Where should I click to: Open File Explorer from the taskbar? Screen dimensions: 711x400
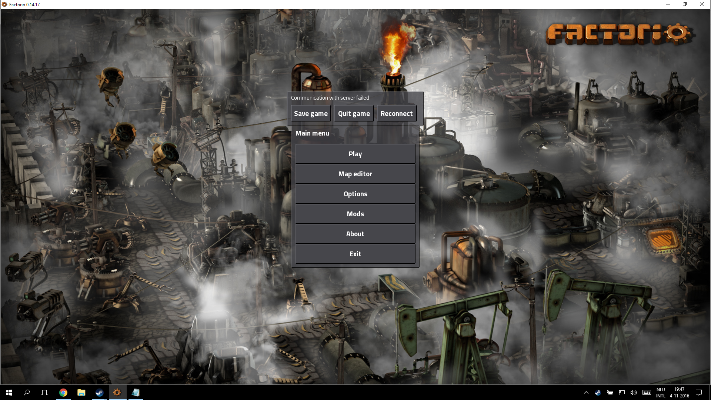tap(81, 393)
